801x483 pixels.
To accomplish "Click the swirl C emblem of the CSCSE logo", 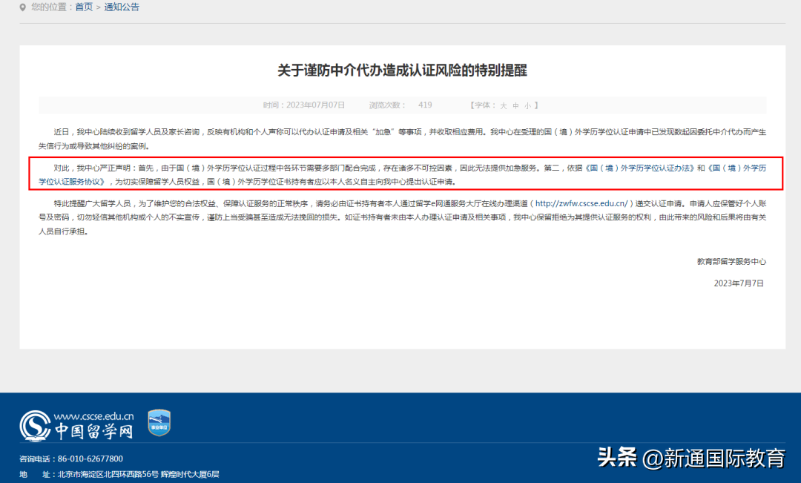I will click(x=36, y=427).
